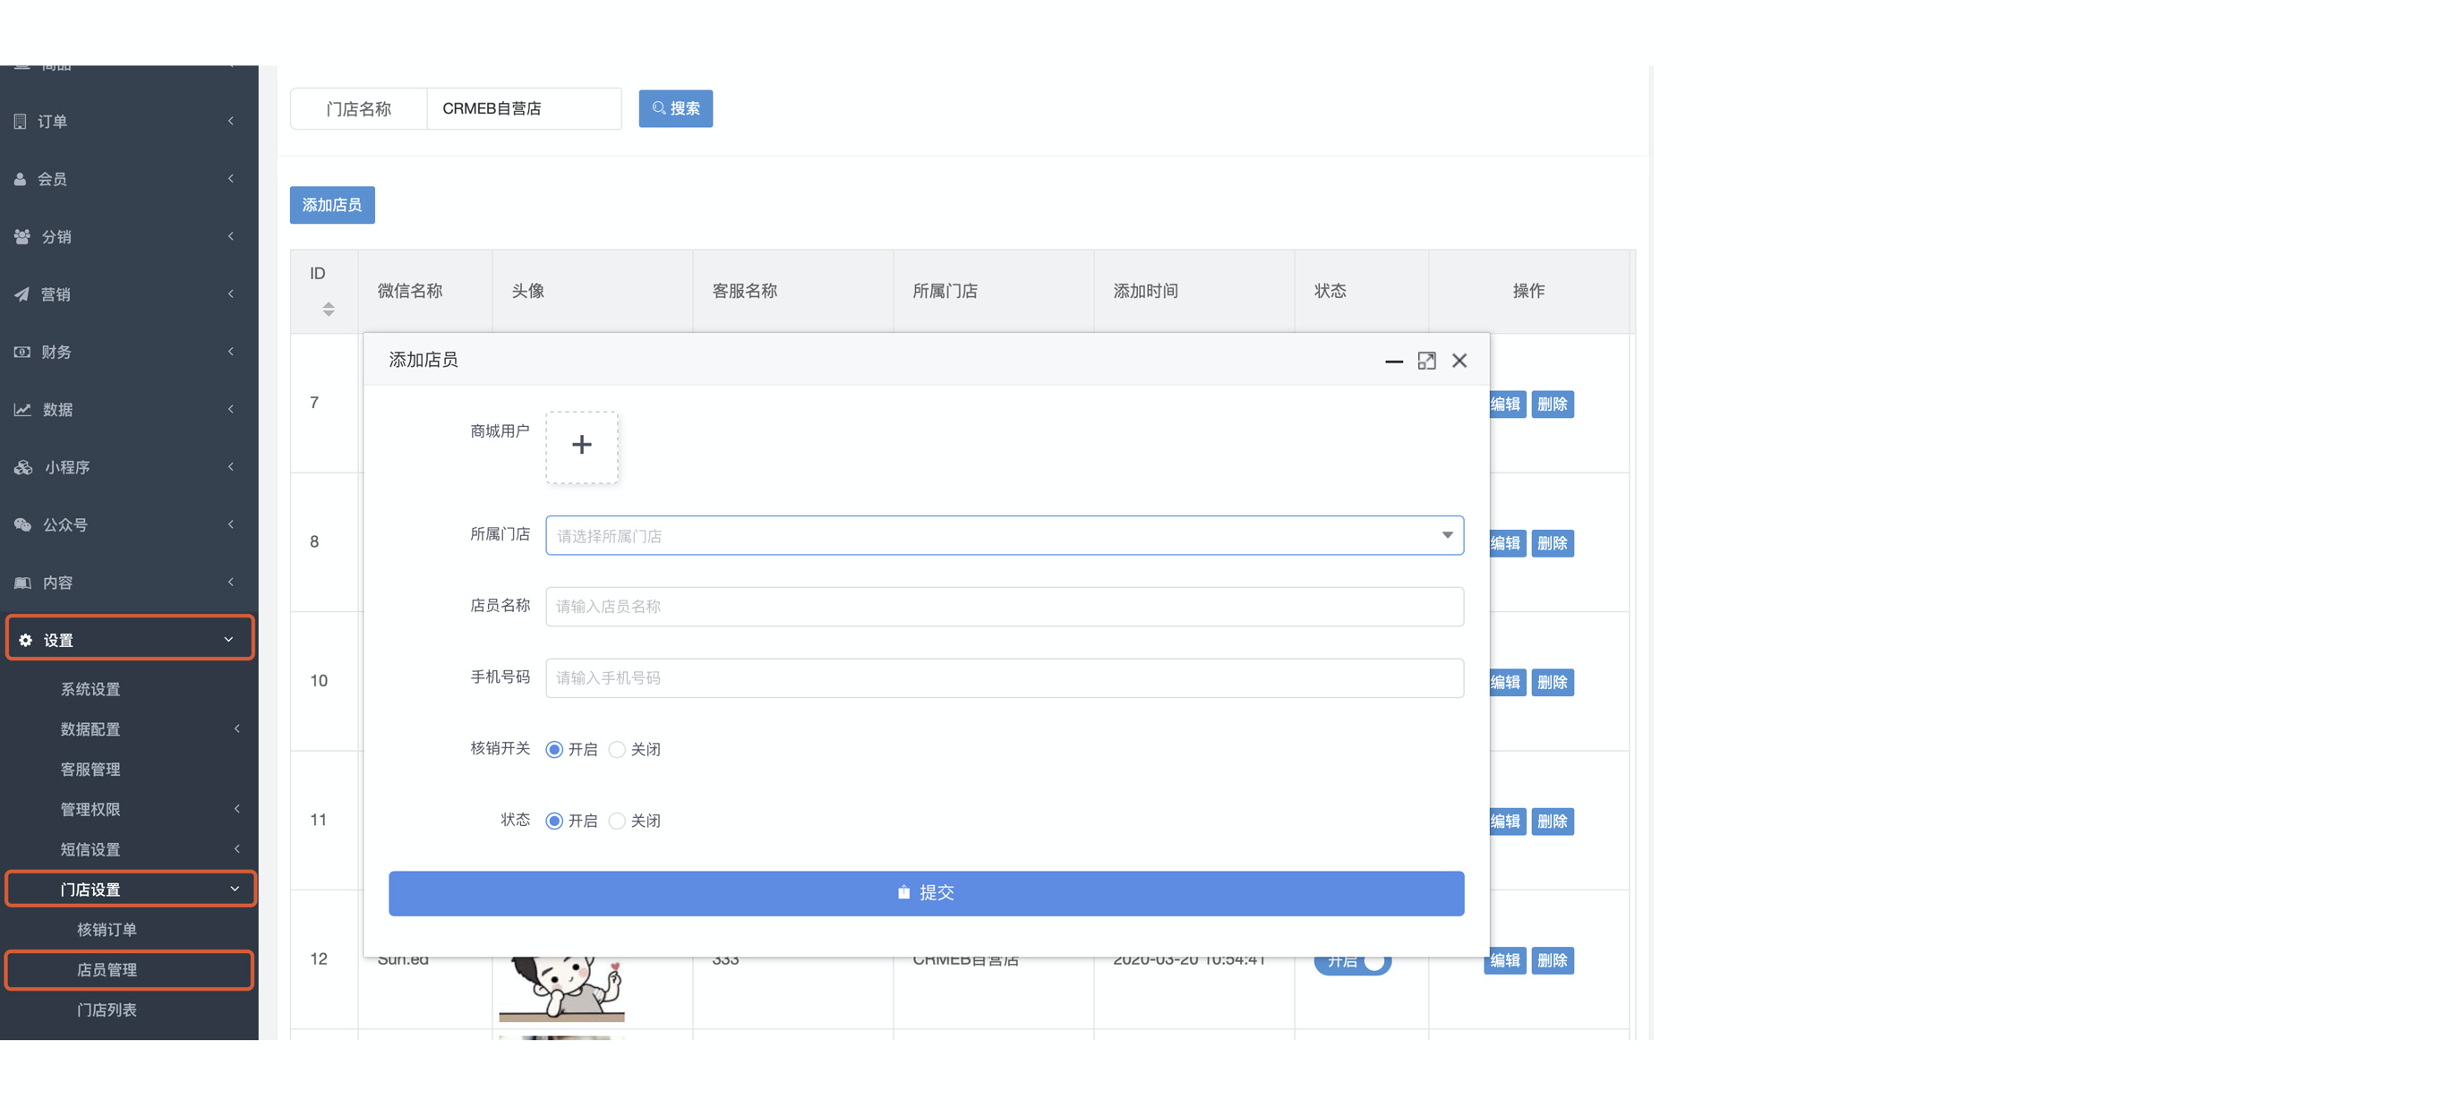The height and width of the screenshot is (1107, 2456).
Task: Click the 公众号 WeChat icon in sidebar
Action: (21, 525)
